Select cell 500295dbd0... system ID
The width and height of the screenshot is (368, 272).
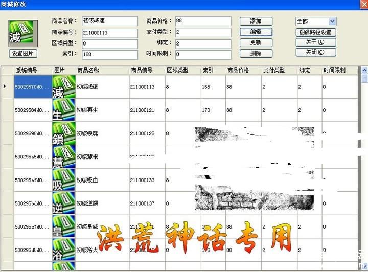pyautogui.click(x=33, y=250)
